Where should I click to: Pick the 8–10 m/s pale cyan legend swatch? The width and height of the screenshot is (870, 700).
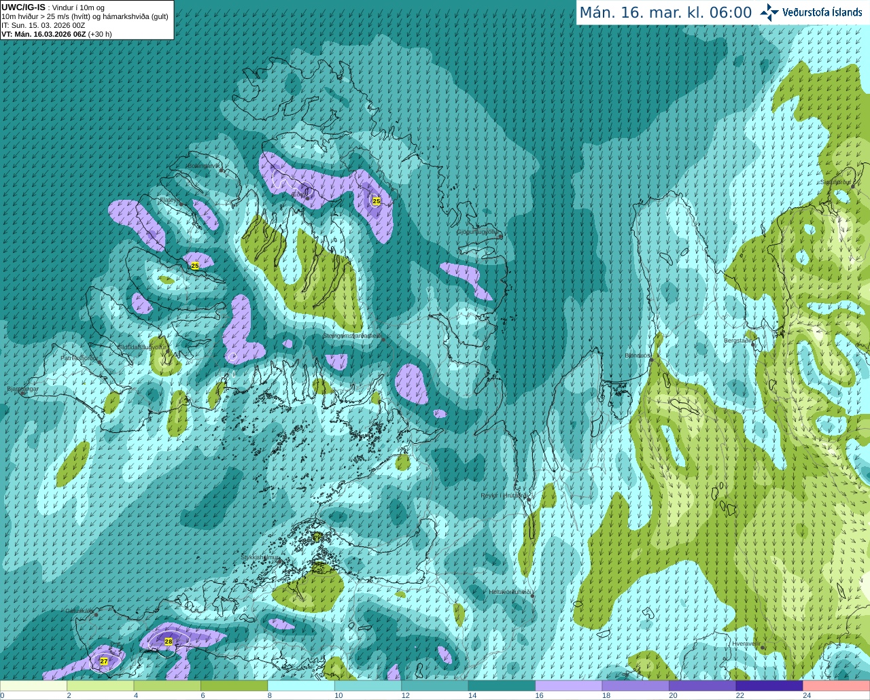(301, 686)
